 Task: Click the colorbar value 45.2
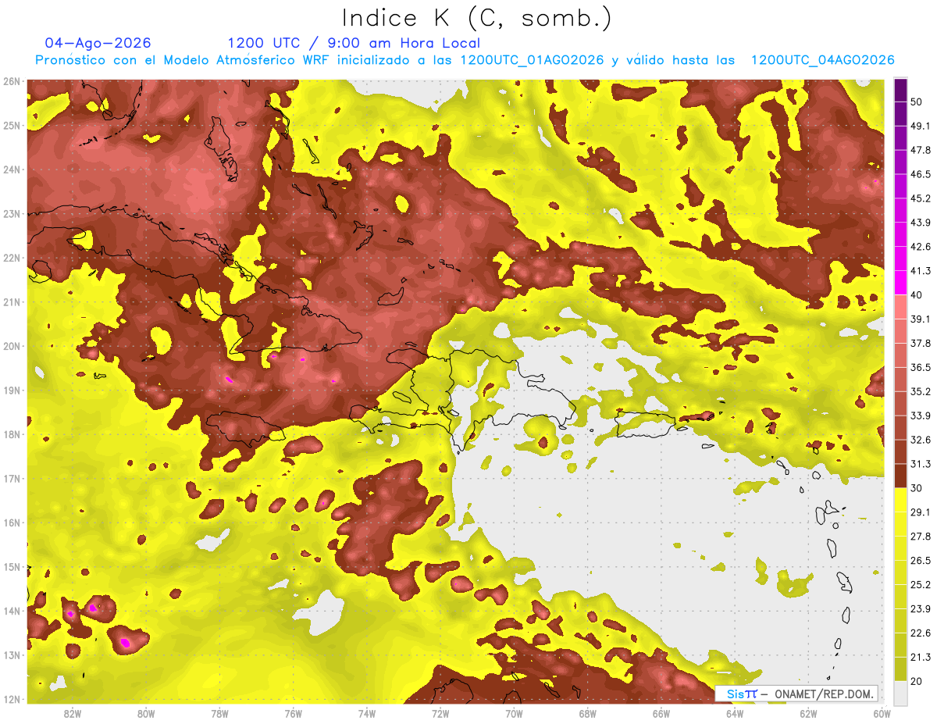pyautogui.click(x=921, y=198)
